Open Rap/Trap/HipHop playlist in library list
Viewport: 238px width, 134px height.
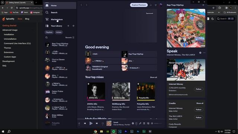[60, 45]
